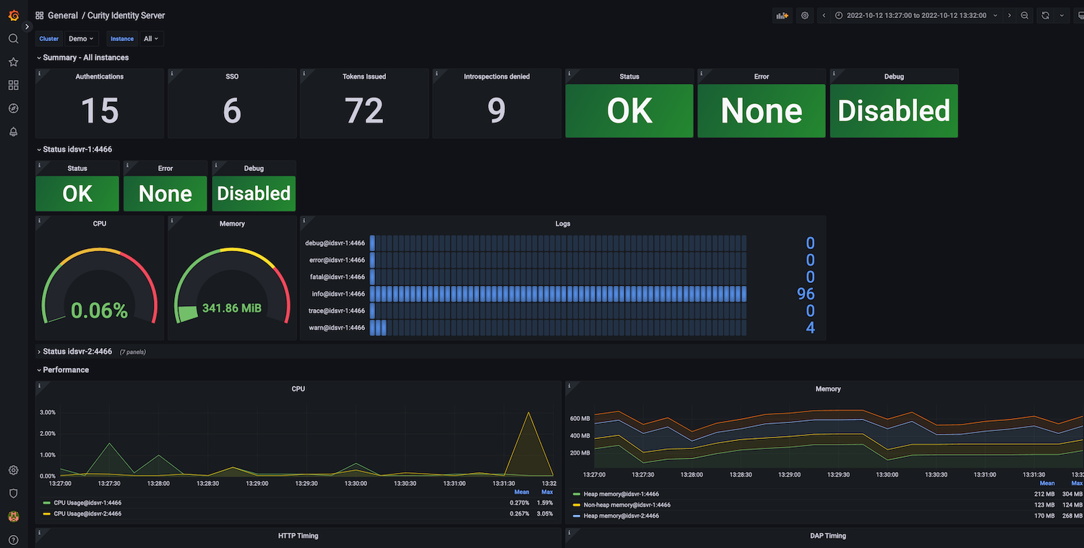Open the time range picker
This screenshot has width=1084, height=548.
point(916,15)
